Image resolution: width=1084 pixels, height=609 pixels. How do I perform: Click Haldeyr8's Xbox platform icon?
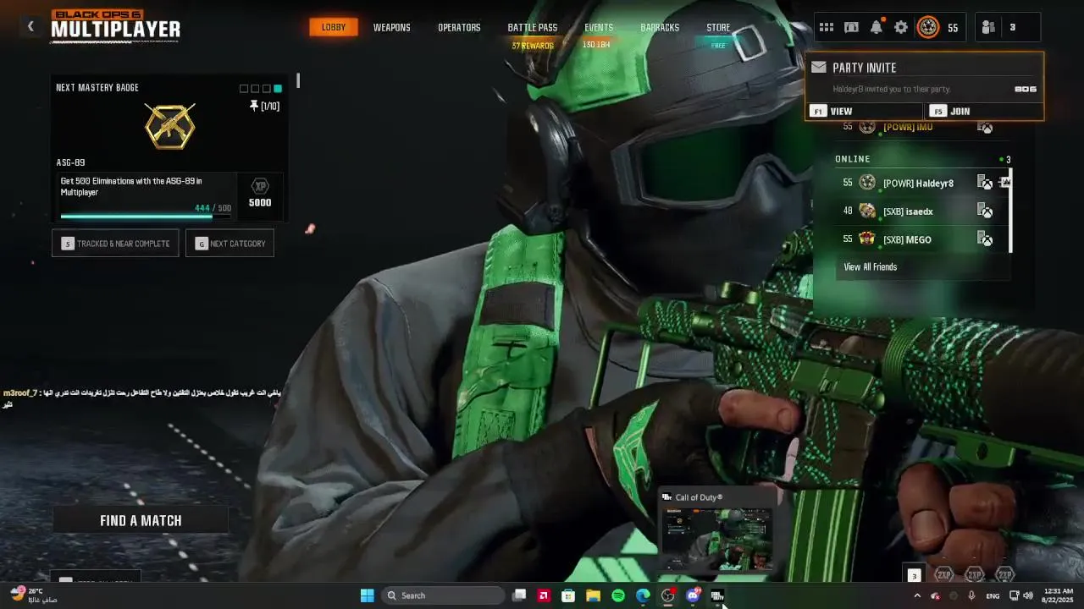(x=985, y=183)
